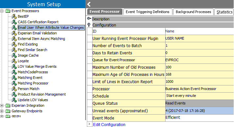
Task: Click the Gateway Endpoints folder icon
Action: pyautogui.click(x=8, y=111)
